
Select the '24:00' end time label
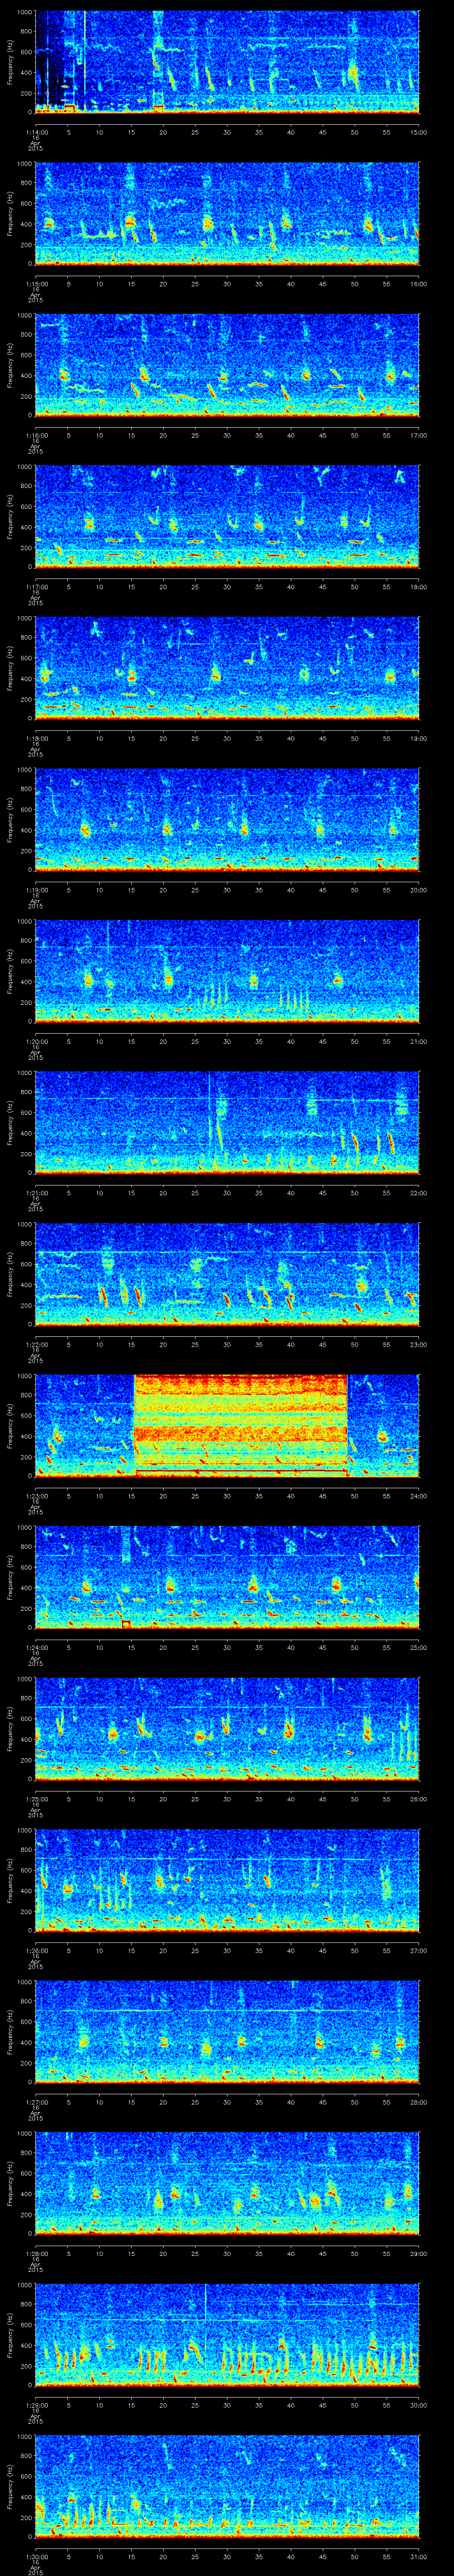click(418, 1495)
